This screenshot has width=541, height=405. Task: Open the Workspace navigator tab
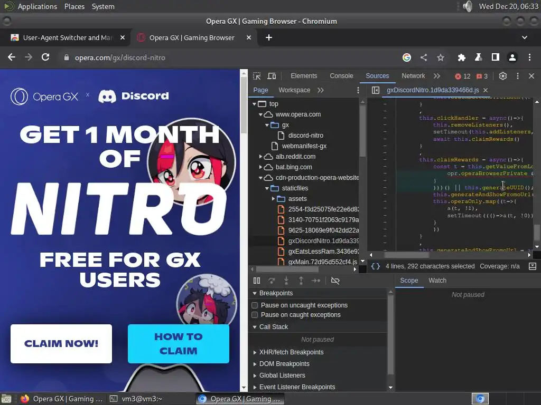coord(294,90)
